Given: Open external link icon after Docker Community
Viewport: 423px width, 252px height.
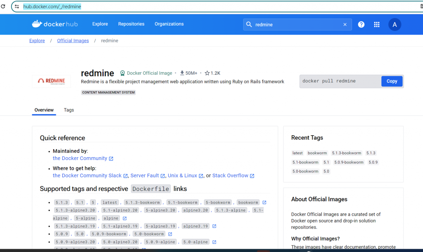Looking at the screenshot, I should tap(111, 158).
